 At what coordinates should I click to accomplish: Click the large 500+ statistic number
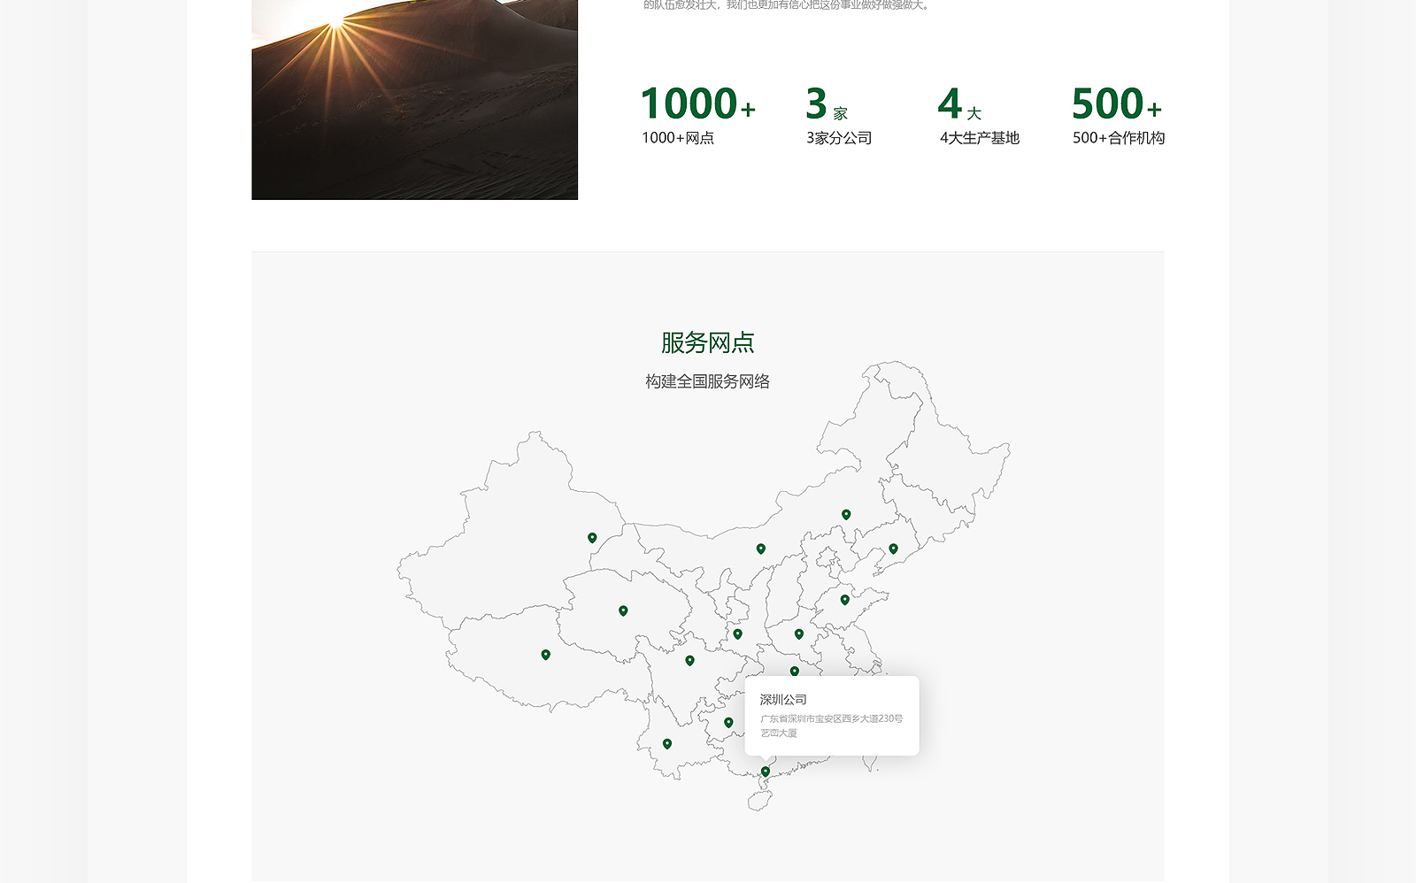tap(1117, 104)
